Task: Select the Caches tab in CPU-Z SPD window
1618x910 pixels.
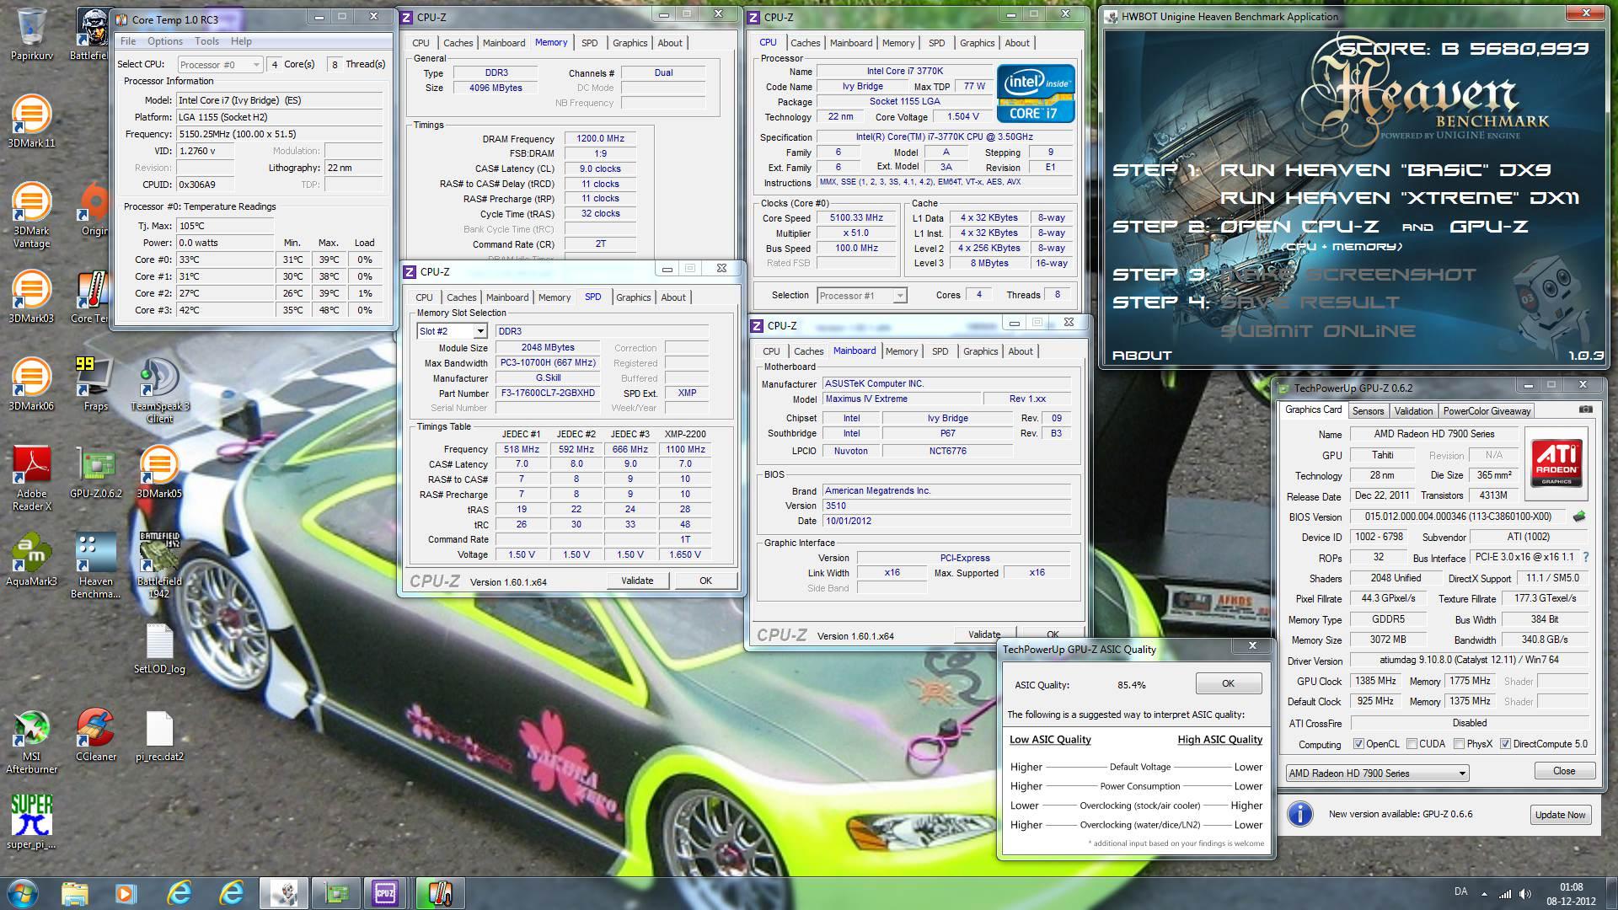Action: [x=461, y=297]
